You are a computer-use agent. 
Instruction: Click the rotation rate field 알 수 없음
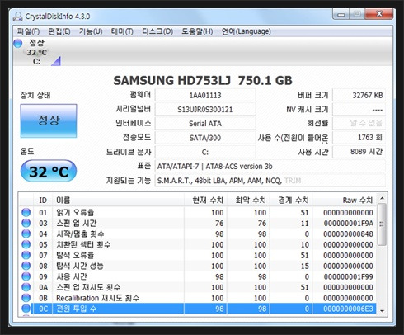(359, 123)
